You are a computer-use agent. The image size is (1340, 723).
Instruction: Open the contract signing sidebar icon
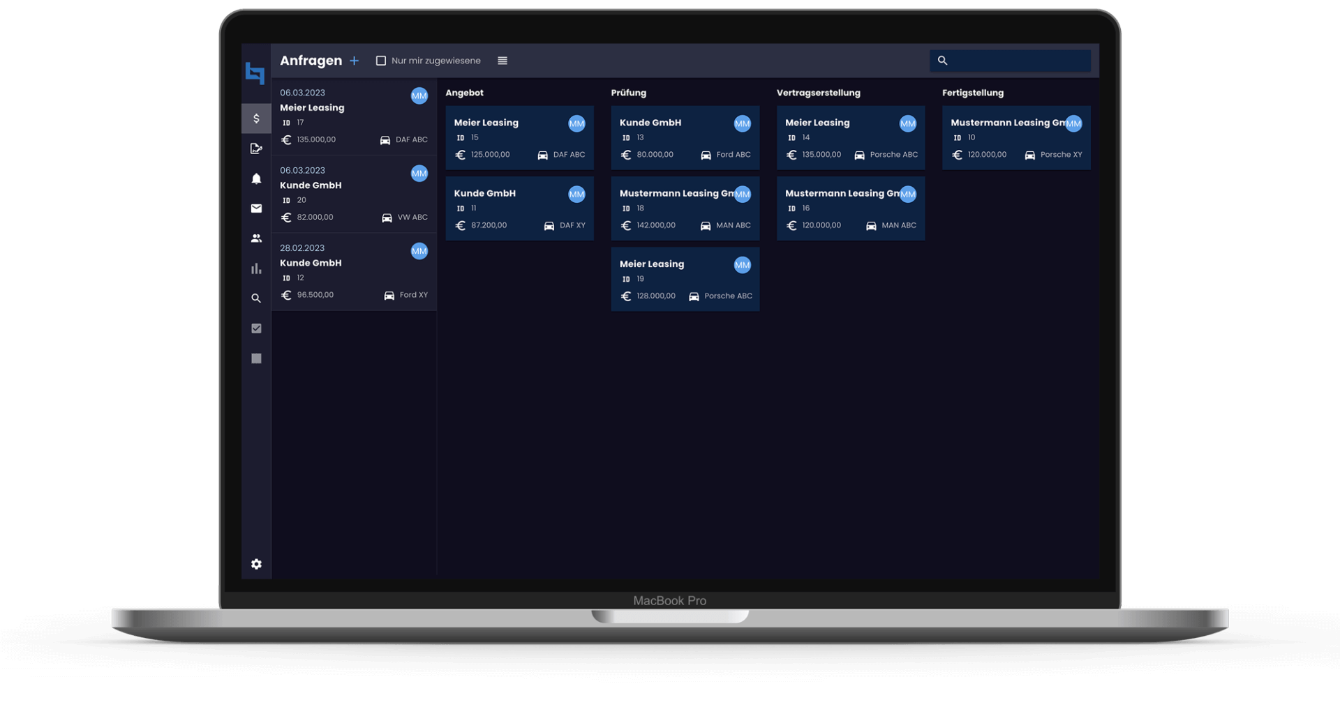point(256,149)
